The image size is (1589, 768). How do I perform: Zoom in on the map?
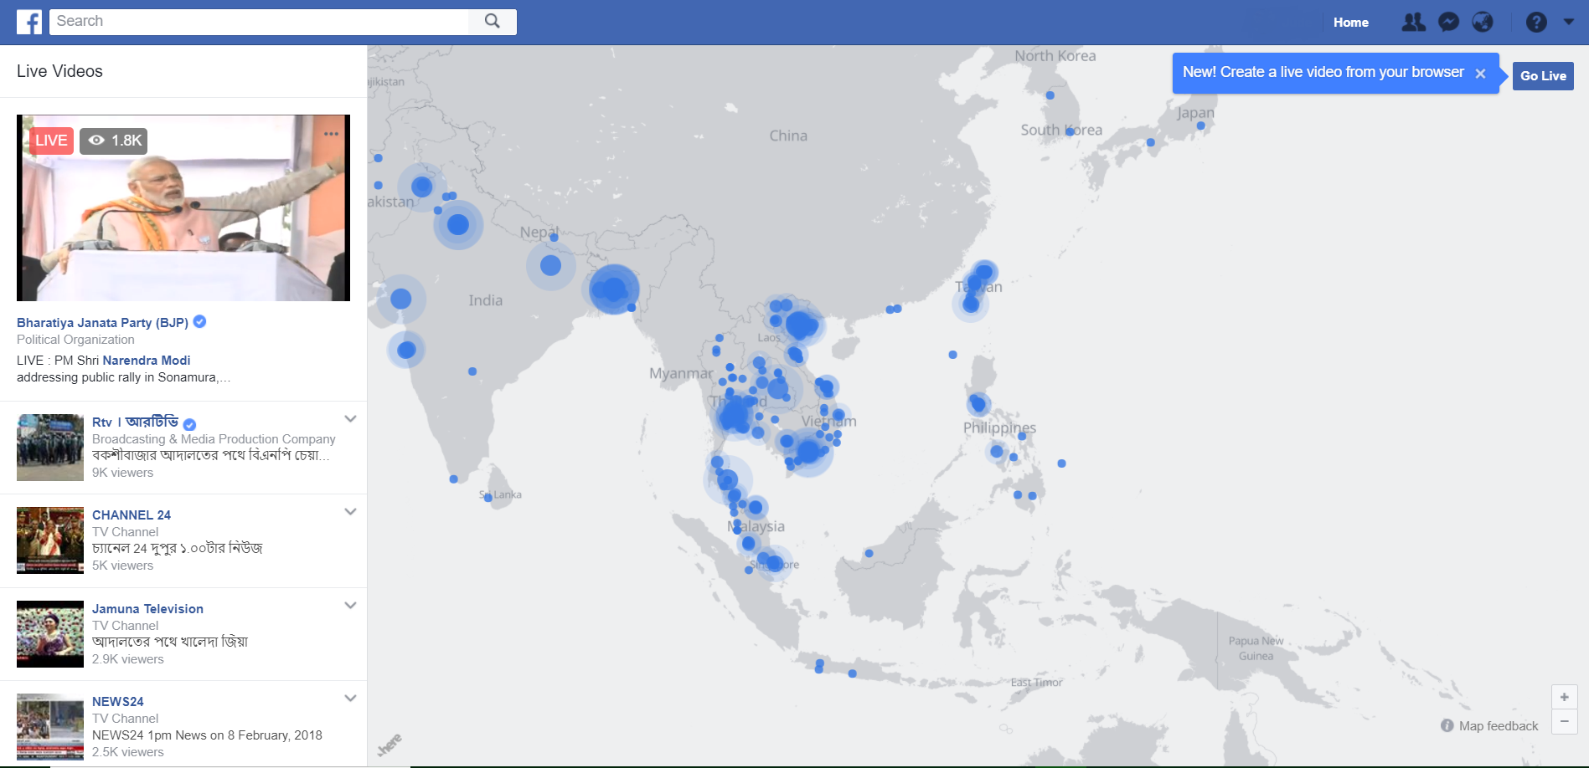click(1564, 697)
